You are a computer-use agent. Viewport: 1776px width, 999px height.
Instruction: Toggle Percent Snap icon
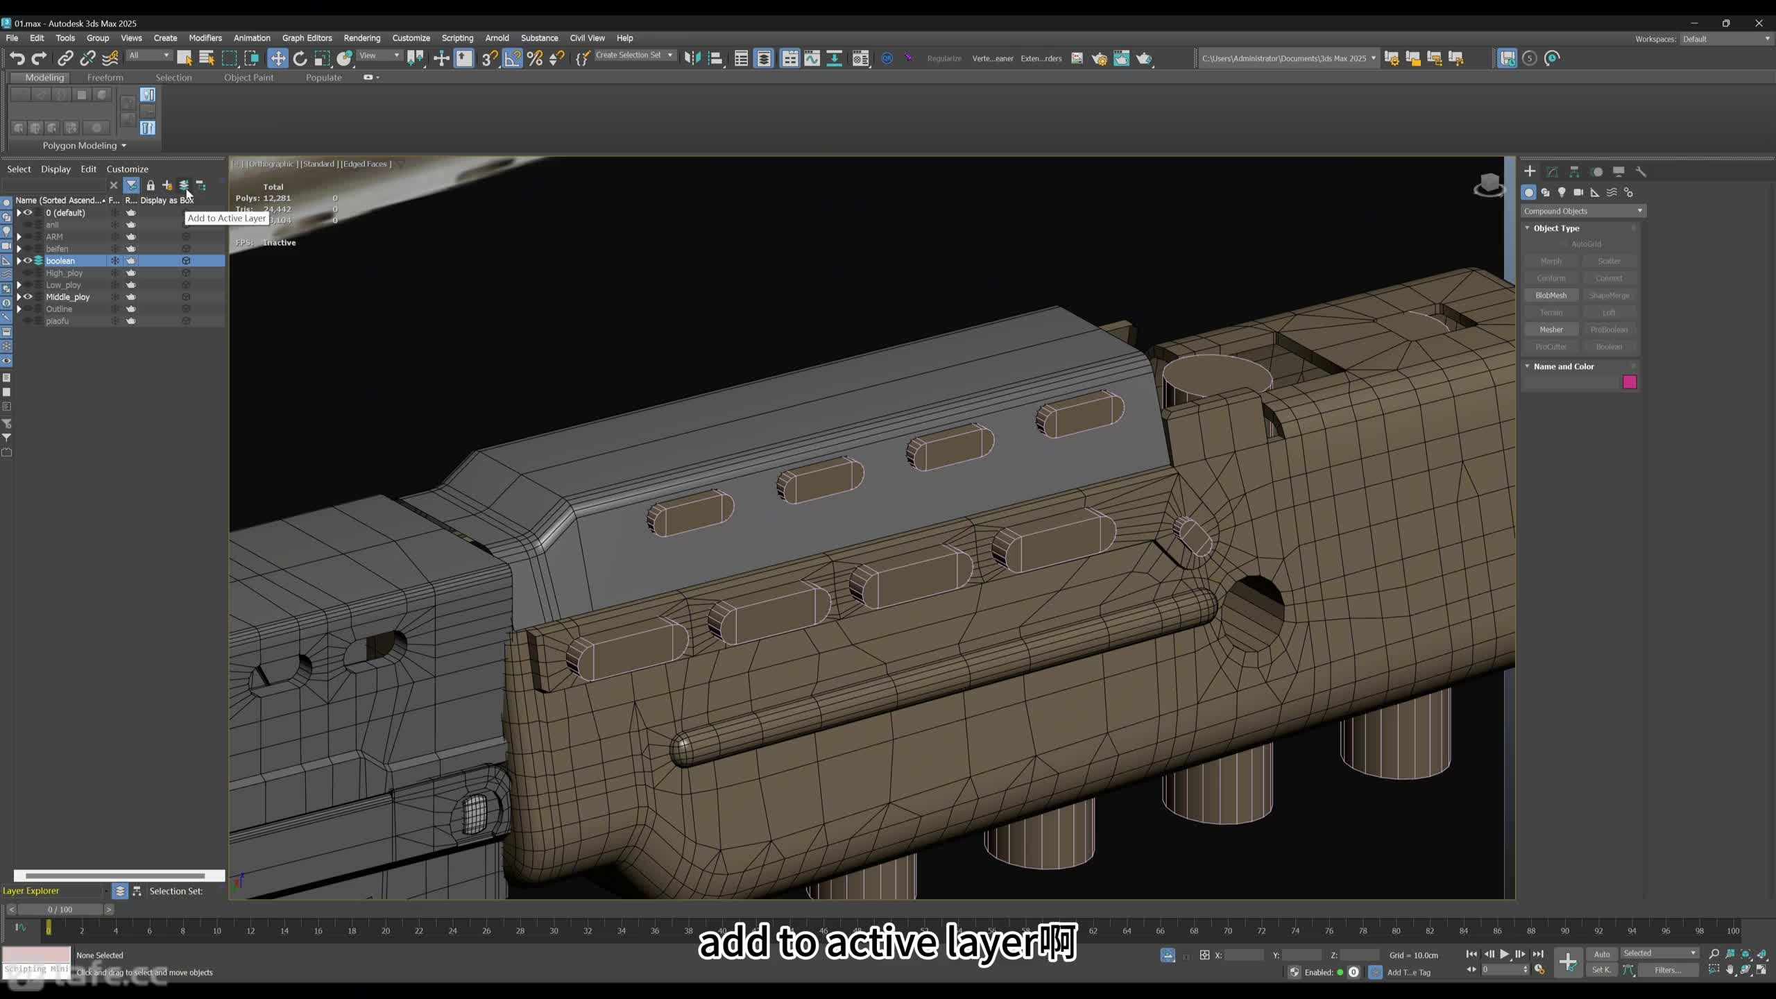(535, 58)
